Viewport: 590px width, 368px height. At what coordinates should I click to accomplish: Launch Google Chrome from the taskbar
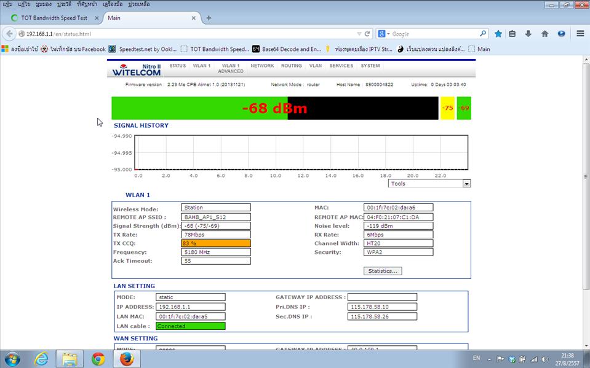pyautogui.click(x=98, y=358)
